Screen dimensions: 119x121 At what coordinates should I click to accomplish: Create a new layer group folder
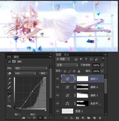click(89, 118)
